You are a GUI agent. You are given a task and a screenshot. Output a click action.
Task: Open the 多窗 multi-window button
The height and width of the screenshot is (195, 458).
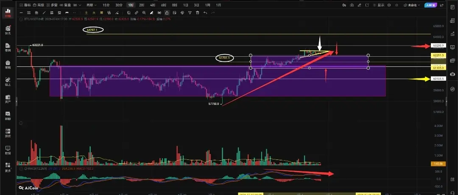(x=52, y=5)
